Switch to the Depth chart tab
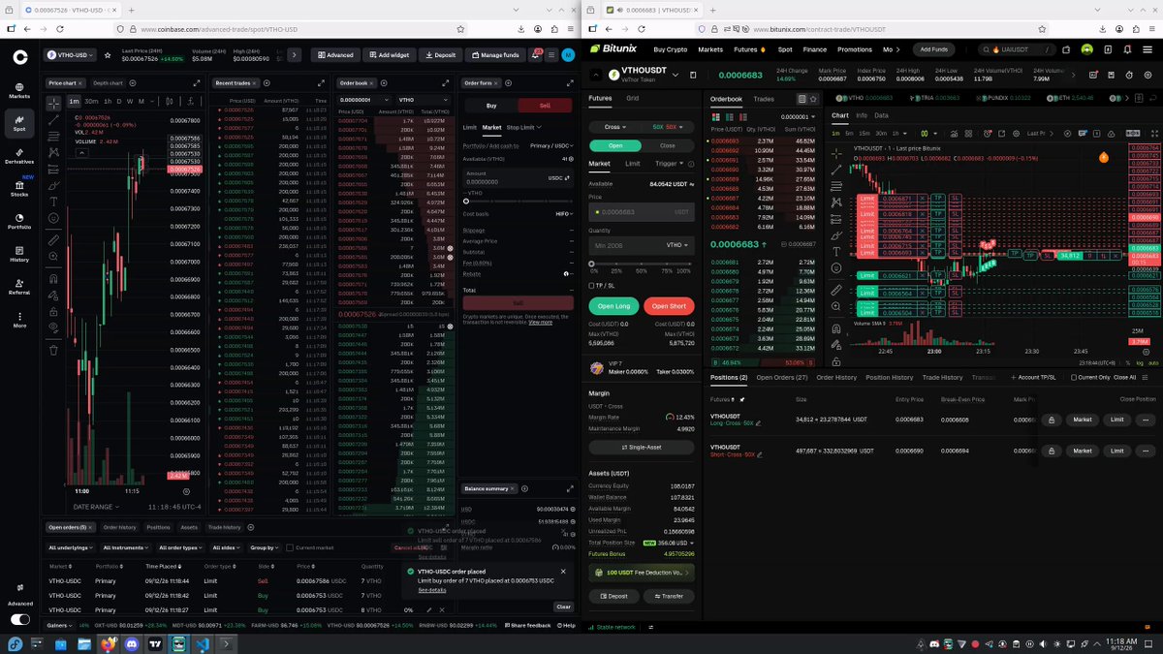 click(110, 83)
